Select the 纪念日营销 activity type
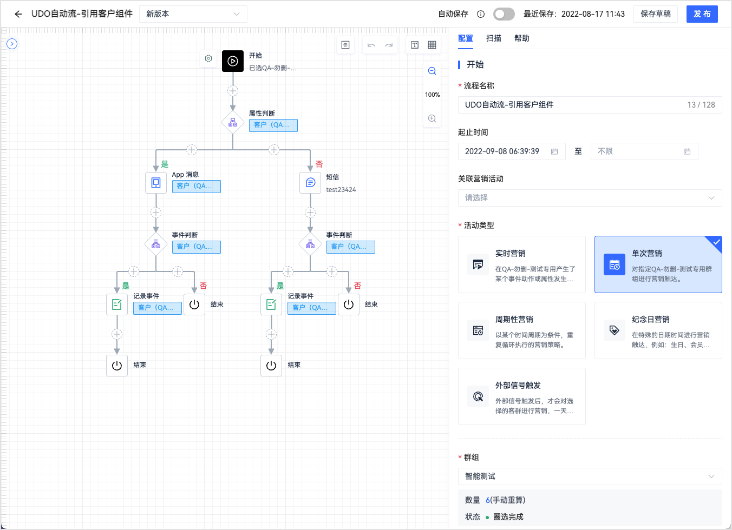Viewport: 732px width, 530px height. pos(658,330)
